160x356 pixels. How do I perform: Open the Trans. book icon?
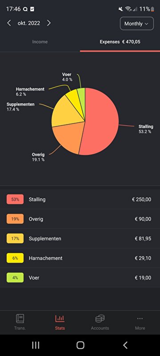[x=20, y=319]
